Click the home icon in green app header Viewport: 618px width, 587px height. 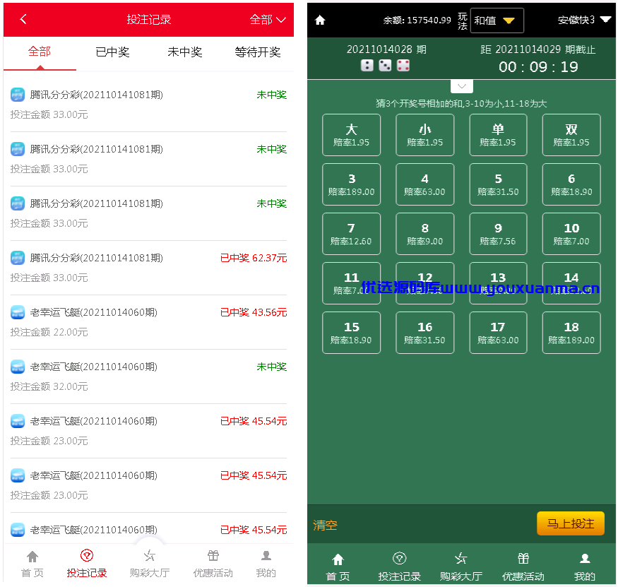click(x=320, y=20)
